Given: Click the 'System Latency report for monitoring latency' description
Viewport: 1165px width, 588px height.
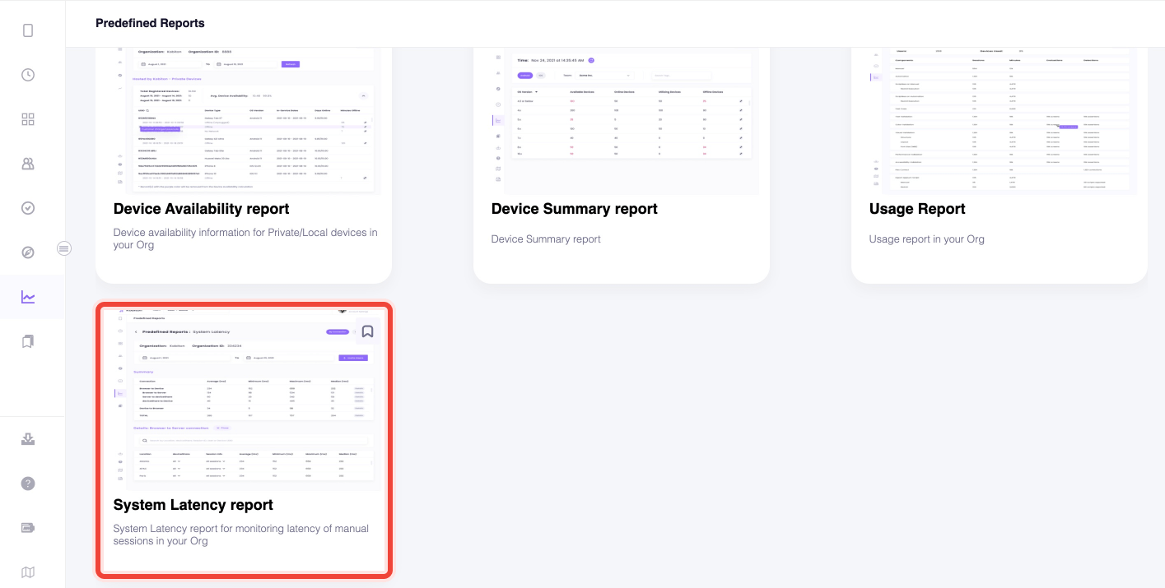Looking at the screenshot, I should click(x=241, y=535).
